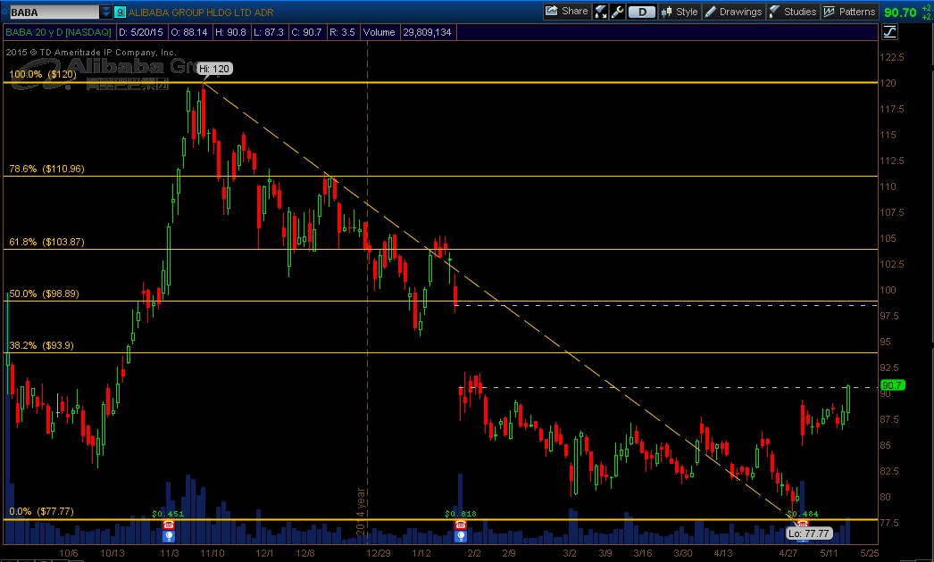The image size is (934, 562).
Task: Click the BABA symbol input field
Action: point(54,12)
